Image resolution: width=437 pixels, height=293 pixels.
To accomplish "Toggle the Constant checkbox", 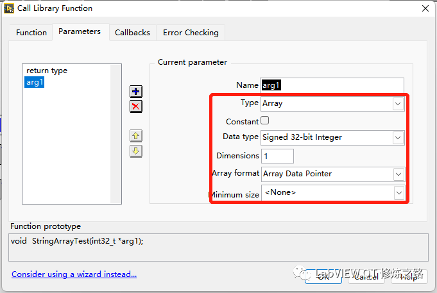I will [265, 121].
